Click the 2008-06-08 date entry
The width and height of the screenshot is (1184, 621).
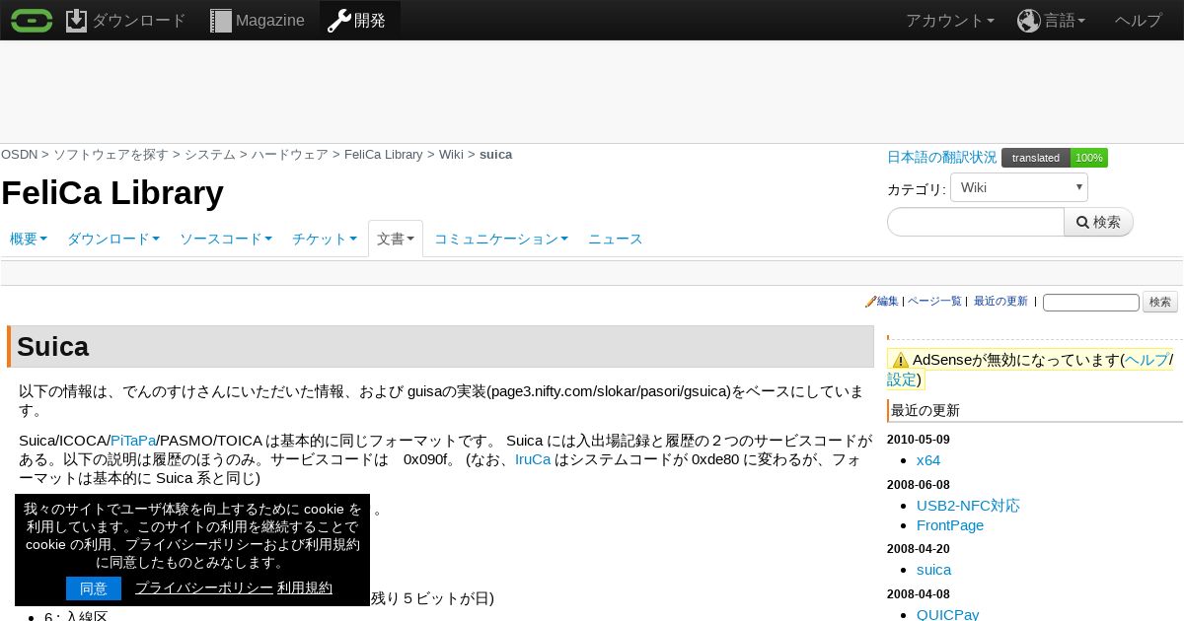(x=919, y=485)
